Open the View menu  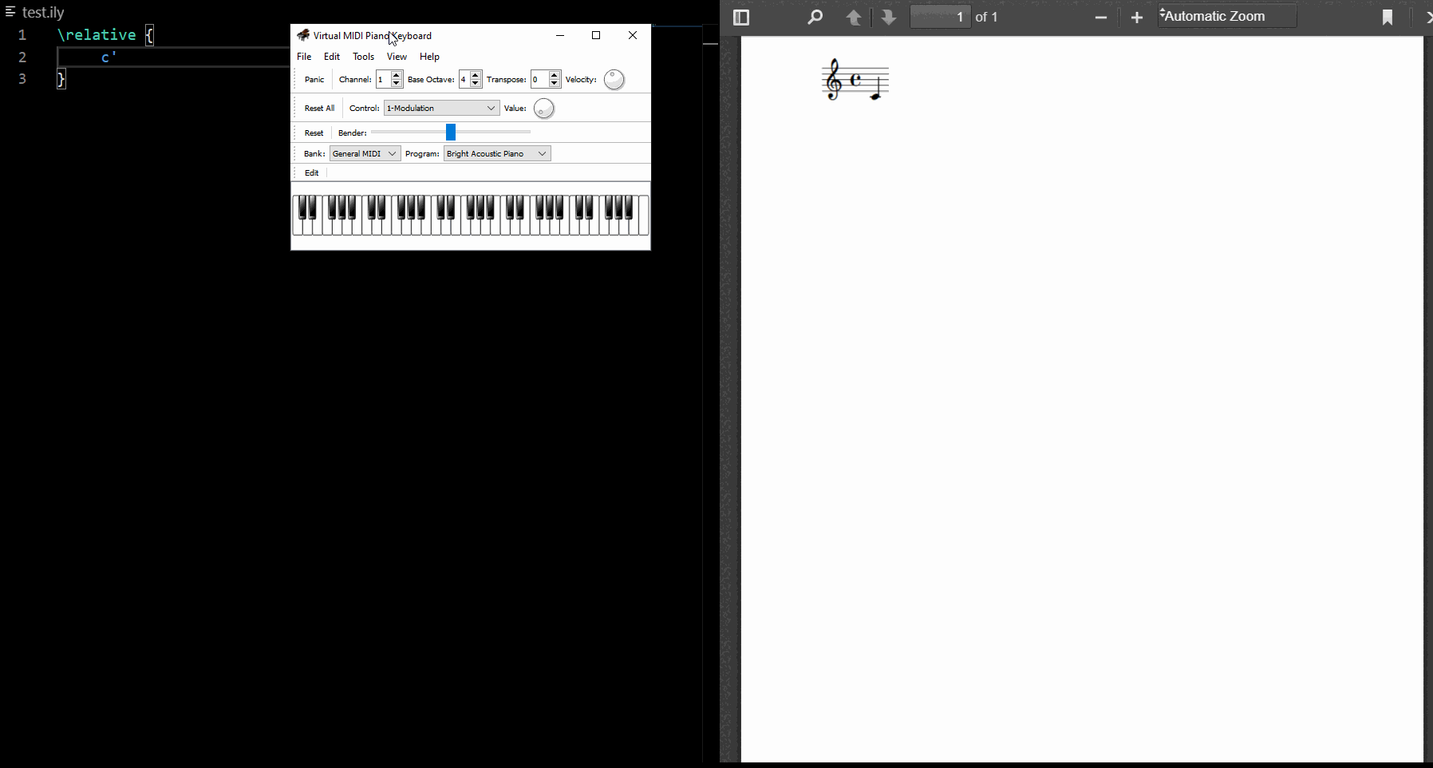[x=397, y=57]
